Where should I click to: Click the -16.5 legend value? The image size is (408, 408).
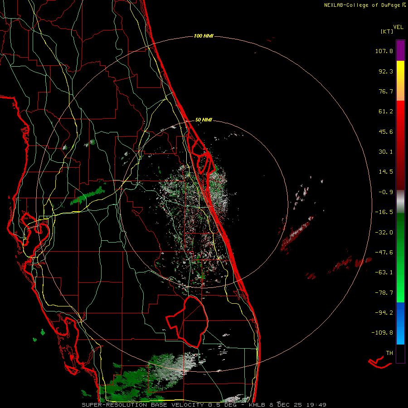[384, 212]
